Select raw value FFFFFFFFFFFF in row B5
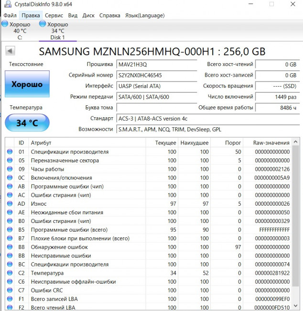 pyautogui.click(x=274, y=230)
